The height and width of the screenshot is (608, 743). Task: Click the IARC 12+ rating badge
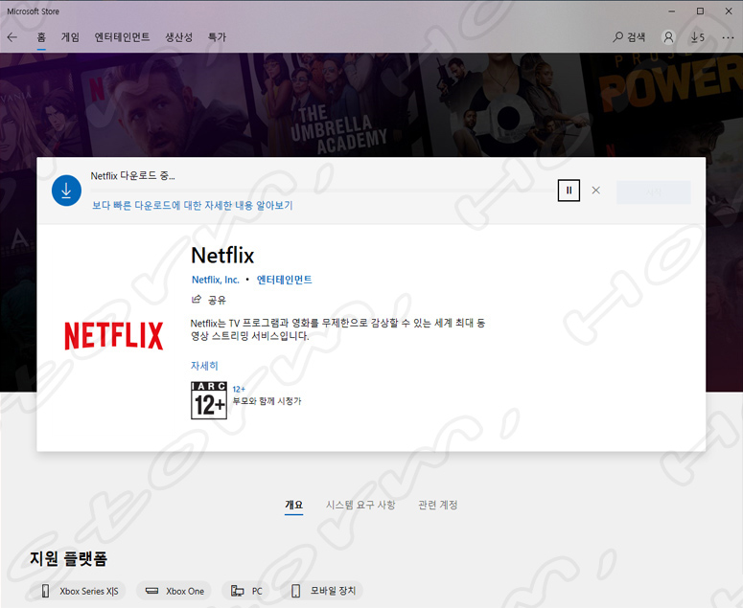[x=209, y=400]
